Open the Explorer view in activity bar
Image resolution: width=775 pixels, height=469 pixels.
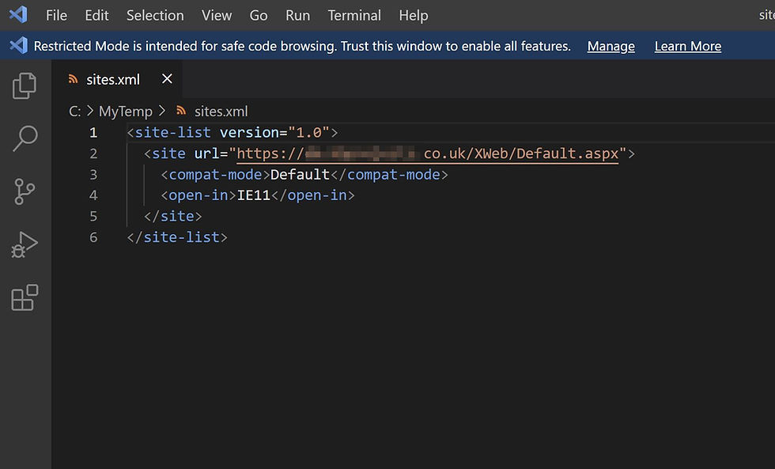(x=25, y=86)
